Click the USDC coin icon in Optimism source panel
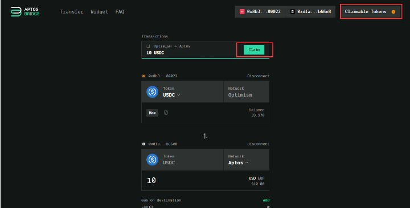Screen dimensions: 410x208 pyautogui.click(x=152, y=91)
